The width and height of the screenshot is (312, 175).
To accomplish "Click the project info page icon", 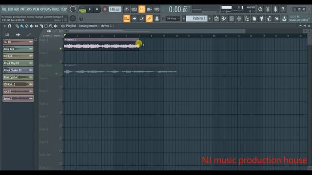I will click(x=254, y=18).
